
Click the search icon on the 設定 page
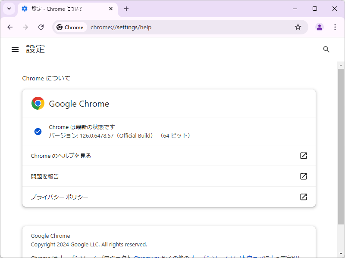coord(326,49)
